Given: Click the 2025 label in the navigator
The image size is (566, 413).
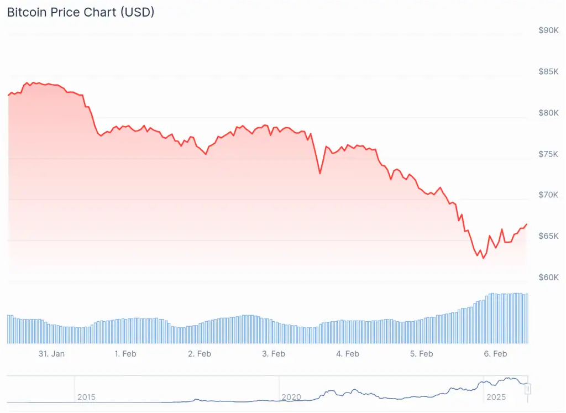Looking at the screenshot, I should [x=496, y=397].
